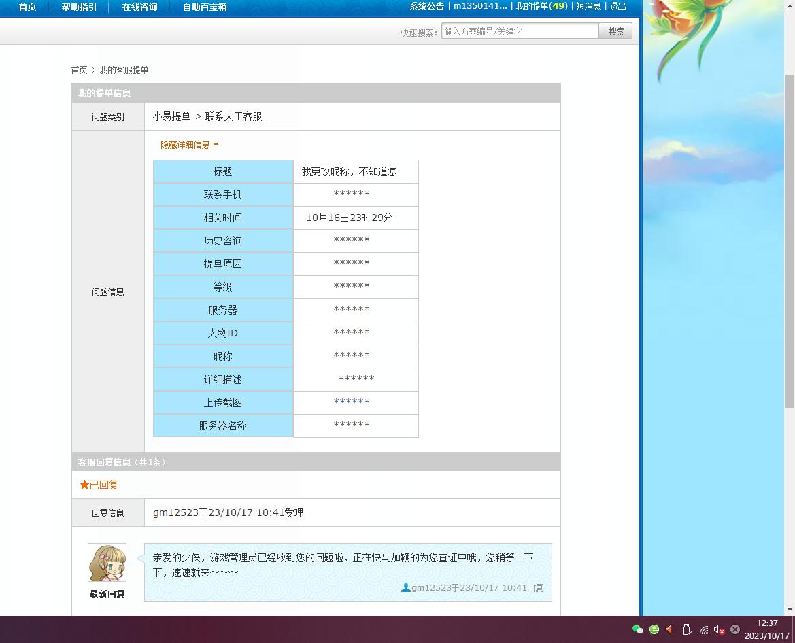
Task: Open the Wi-Fi network tray icon
Action: 703,629
